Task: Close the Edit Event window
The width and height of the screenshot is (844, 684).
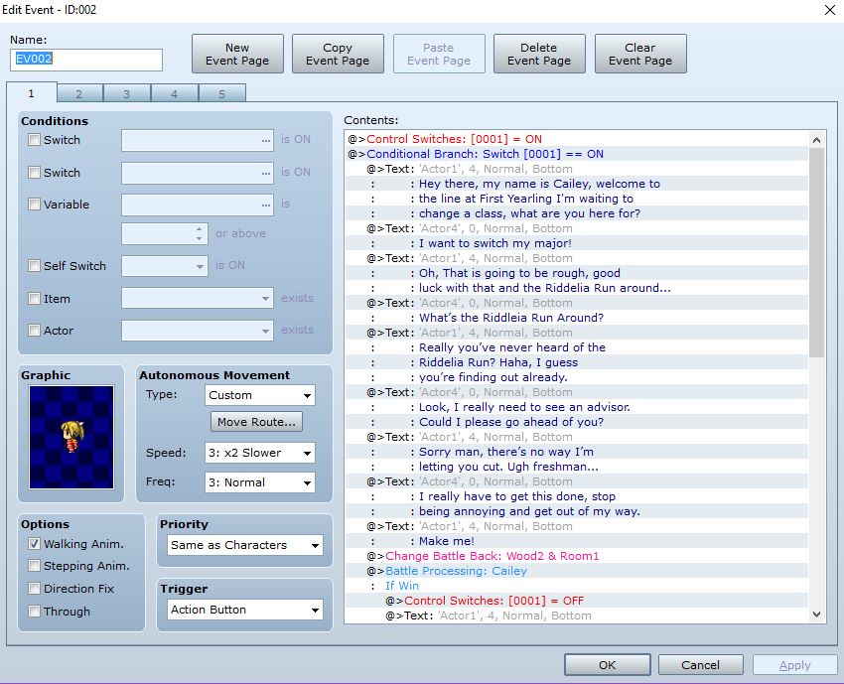Action: (x=829, y=10)
